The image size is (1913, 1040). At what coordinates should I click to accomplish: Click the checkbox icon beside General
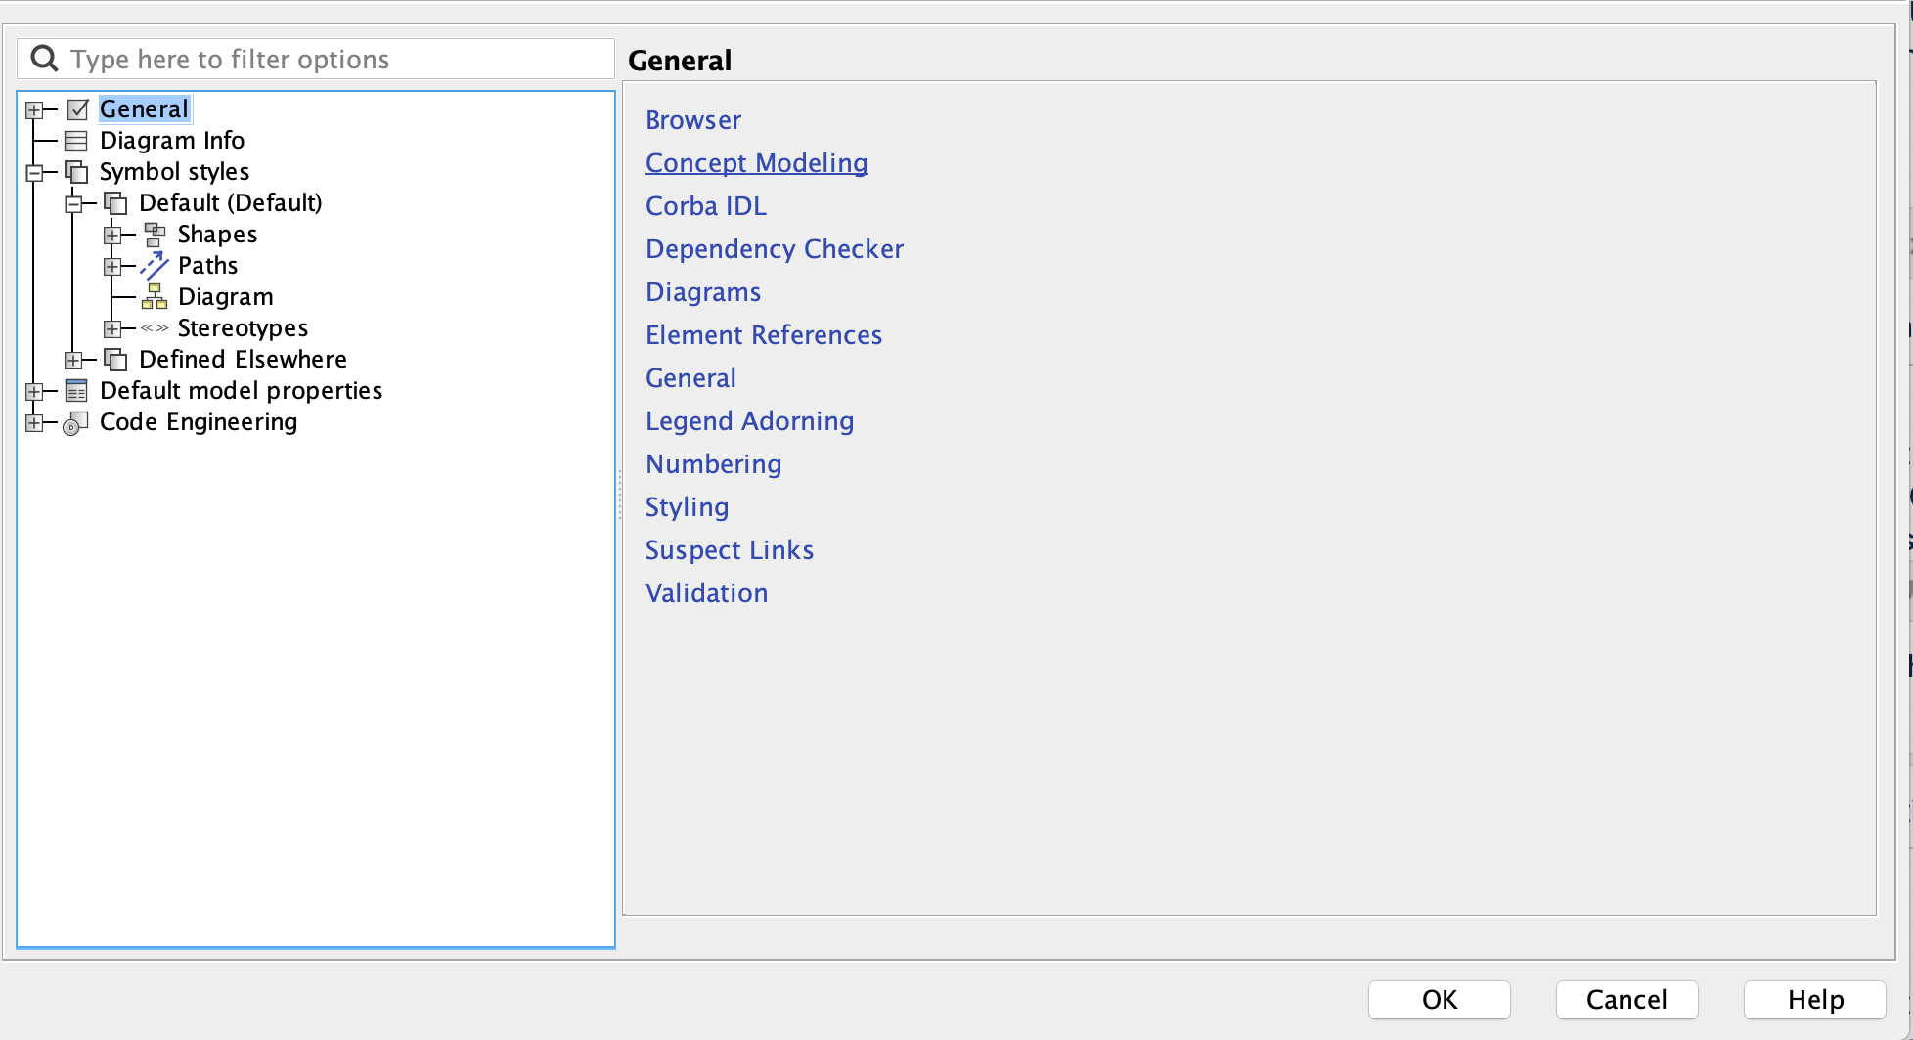[x=78, y=109]
